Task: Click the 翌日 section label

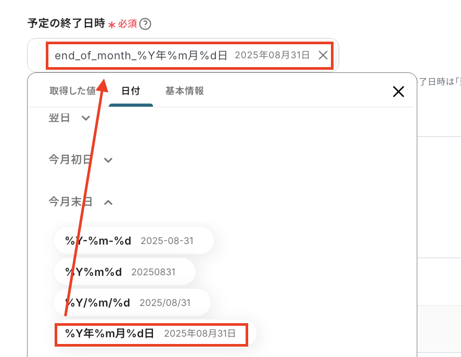Action: coord(59,118)
